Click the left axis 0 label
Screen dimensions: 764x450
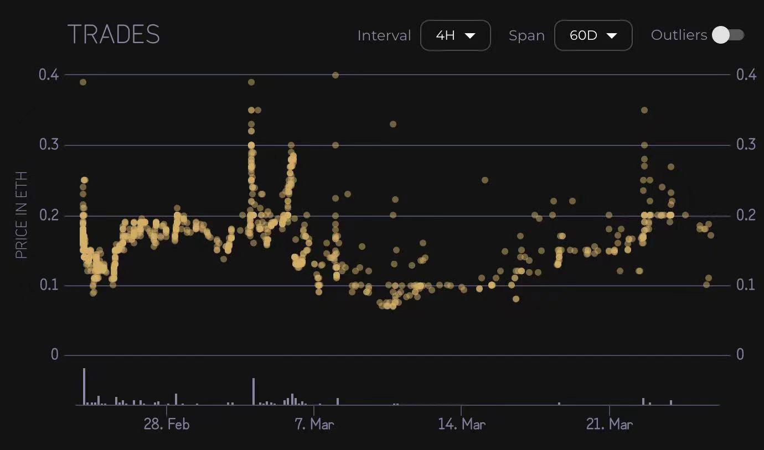[54, 354]
